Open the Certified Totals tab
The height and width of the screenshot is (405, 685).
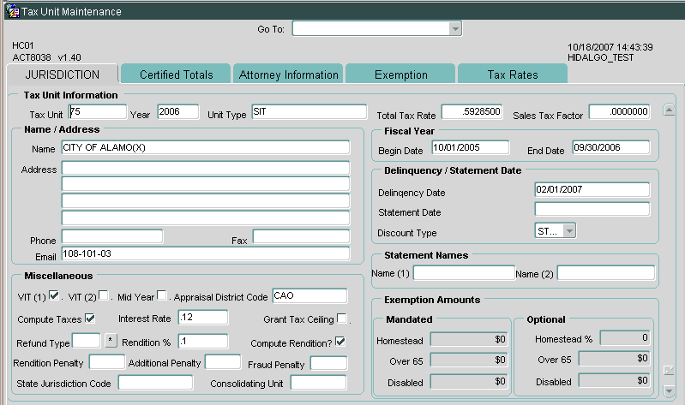click(x=176, y=74)
